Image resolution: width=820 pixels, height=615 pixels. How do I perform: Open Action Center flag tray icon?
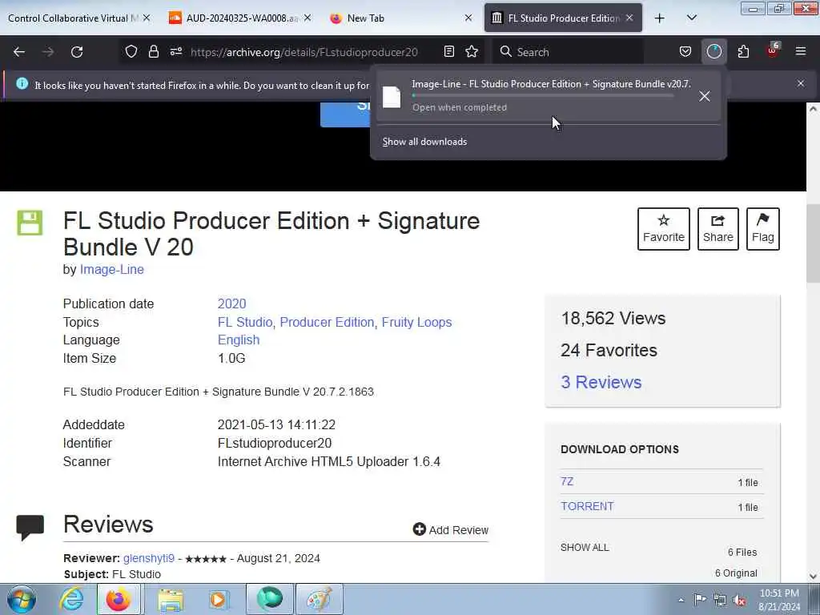pos(700,599)
